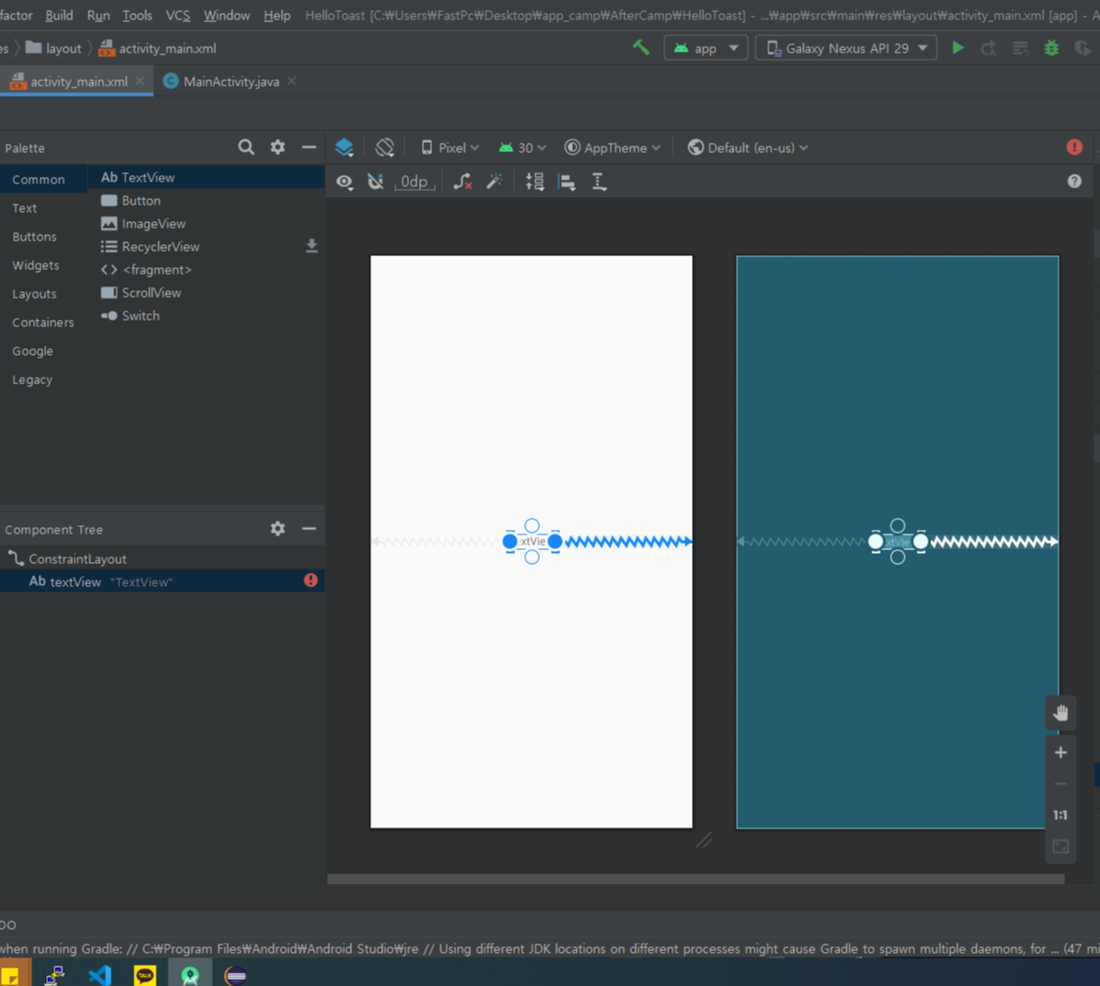
Task: Open Palette settings gear icon
Action: 278,147
